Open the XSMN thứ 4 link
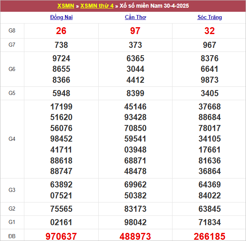This screenshot has width=246, height=241. click(97, 6)
